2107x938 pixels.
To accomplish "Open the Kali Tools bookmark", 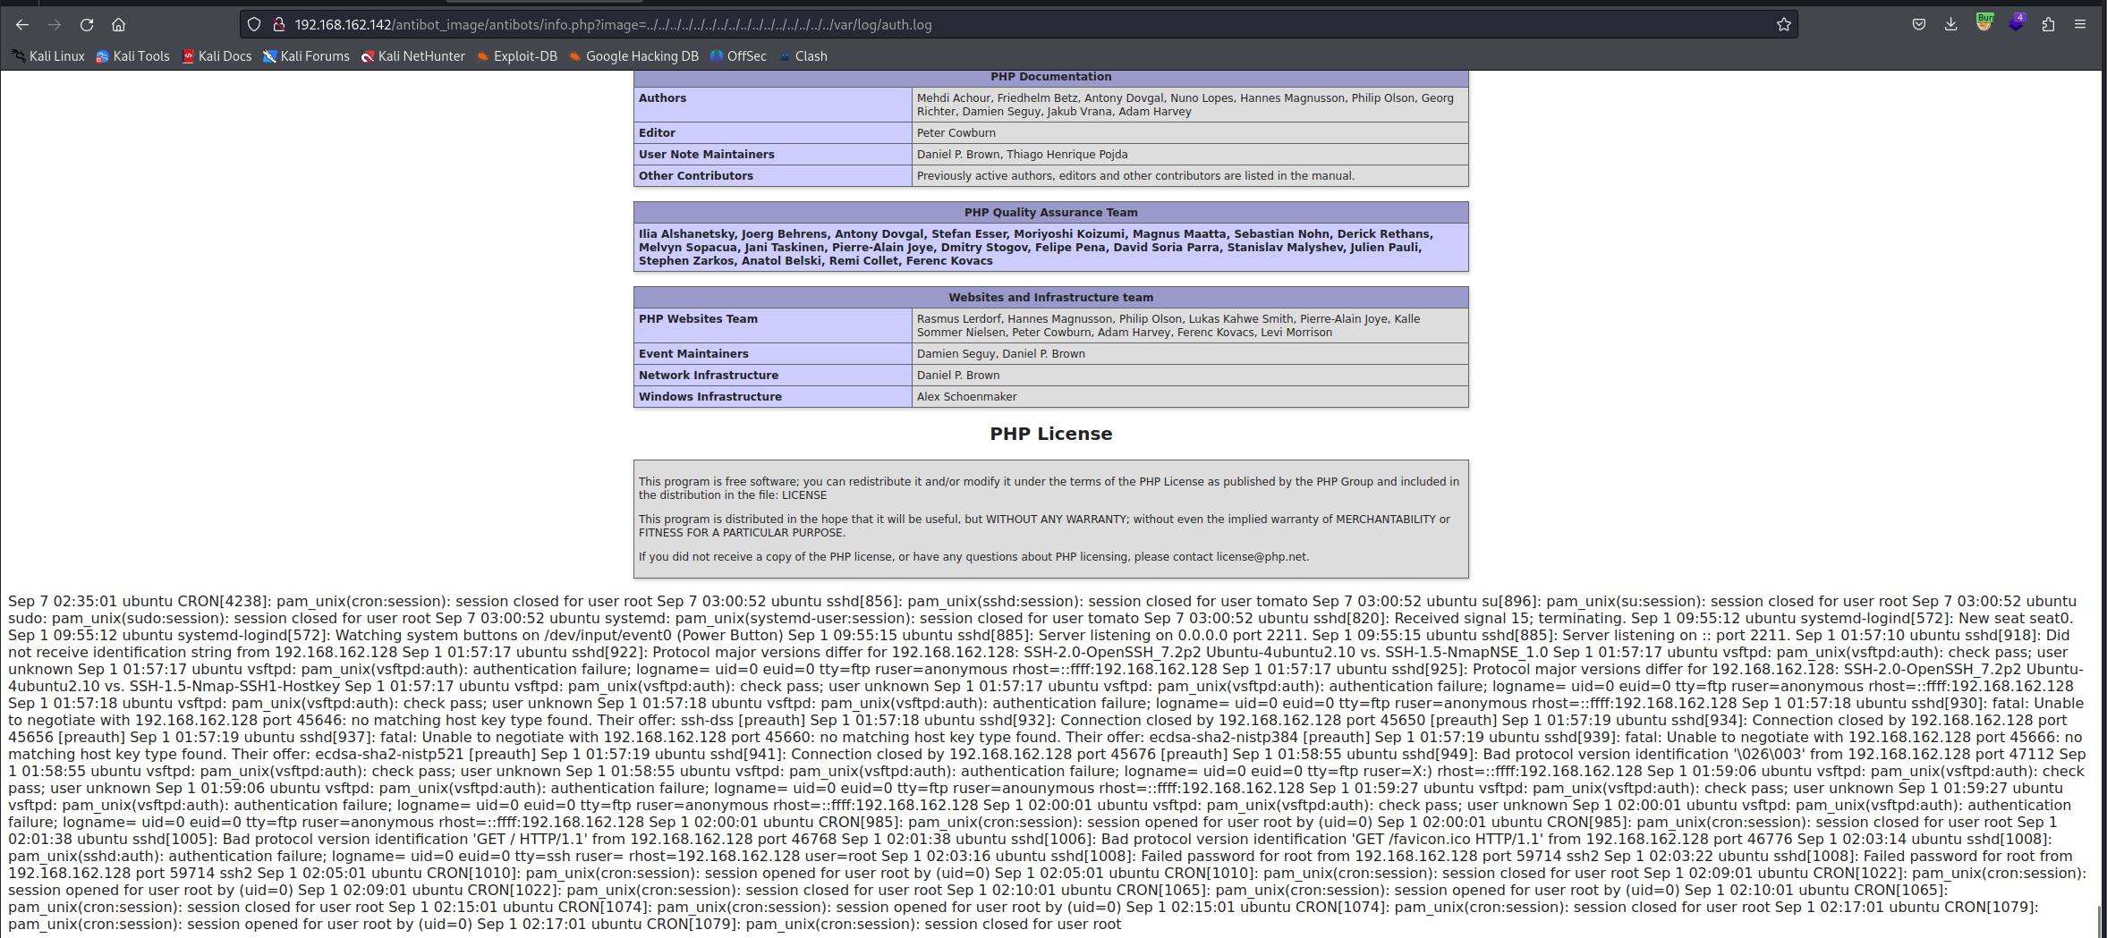I will (132, 56).
